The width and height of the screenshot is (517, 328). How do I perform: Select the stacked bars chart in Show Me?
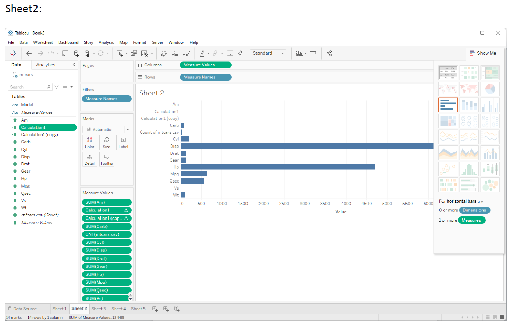click(x=469, y=105)
